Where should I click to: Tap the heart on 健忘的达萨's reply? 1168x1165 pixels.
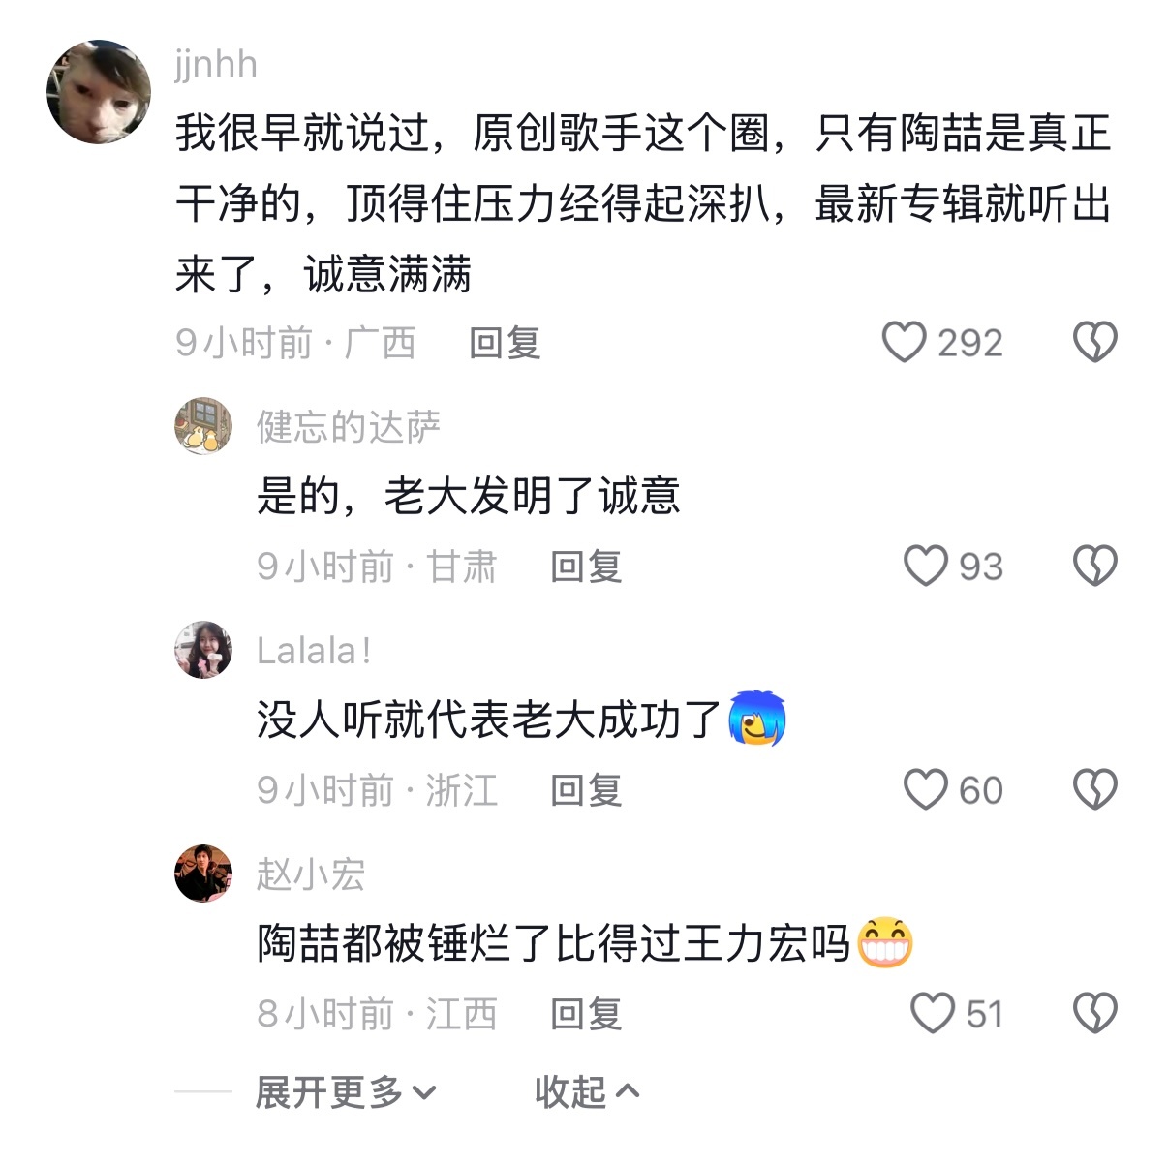(x=929, y=567)
